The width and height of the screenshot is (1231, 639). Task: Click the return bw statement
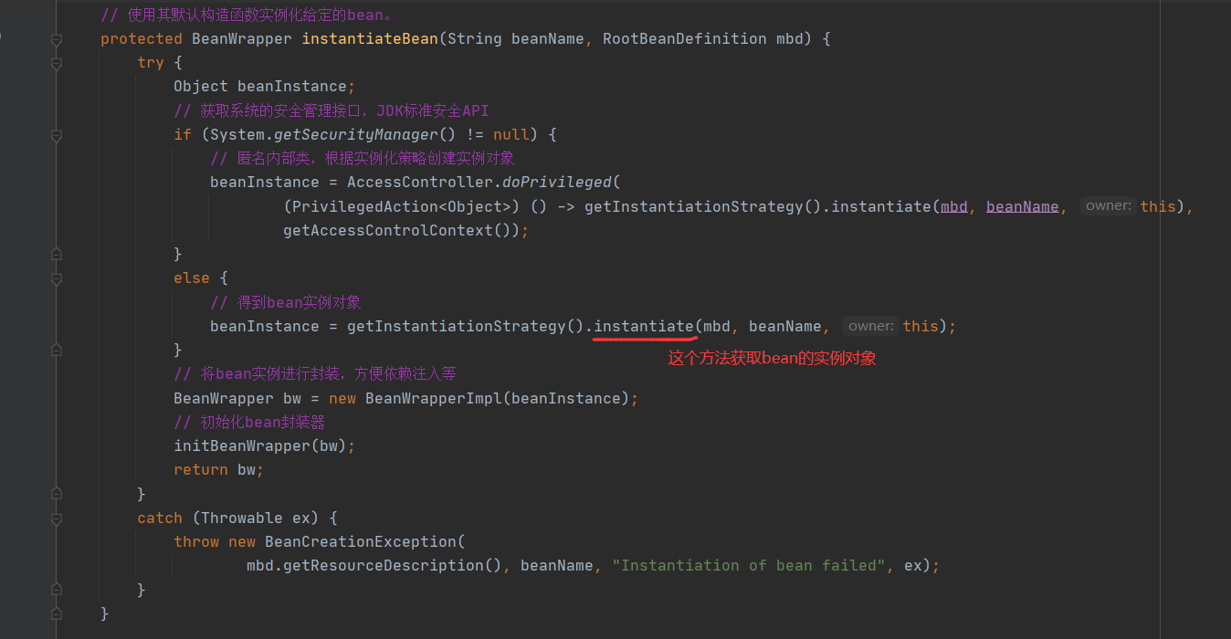(218, 469)
